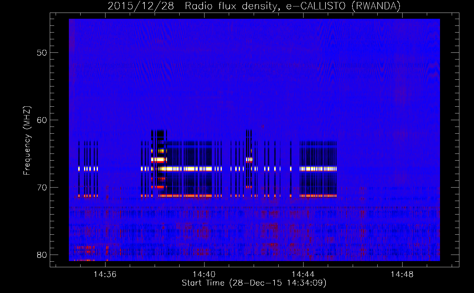The height and width of the screenshot is (293, 474).
Task: Click the date 2015/12/28 in the title
Action: pyautogui.click(x=141, y=6)
